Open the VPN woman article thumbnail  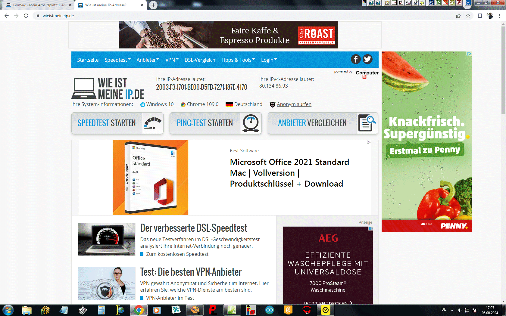coord(107,283)
